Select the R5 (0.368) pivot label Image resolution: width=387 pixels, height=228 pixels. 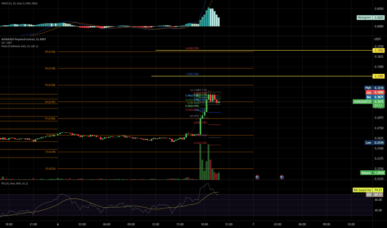click(50, 52)
